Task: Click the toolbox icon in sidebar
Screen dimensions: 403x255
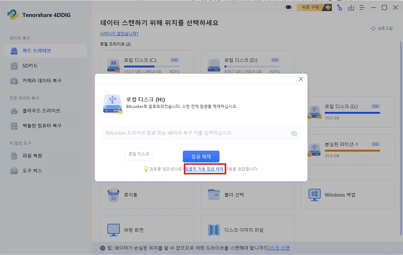Action: point(14,171)
